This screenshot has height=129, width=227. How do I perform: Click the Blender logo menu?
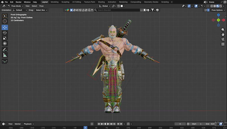[x=2, y=2]
